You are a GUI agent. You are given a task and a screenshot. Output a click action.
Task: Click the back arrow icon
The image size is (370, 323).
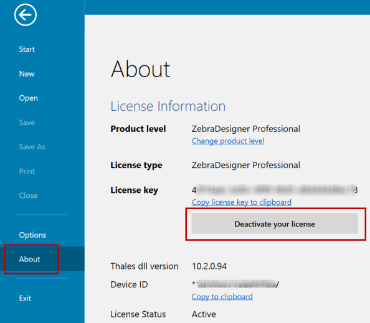[x=26, y=14]
